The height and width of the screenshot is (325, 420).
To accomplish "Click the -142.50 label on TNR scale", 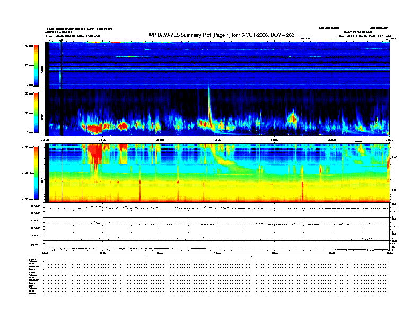I will (x=28, y=173).
